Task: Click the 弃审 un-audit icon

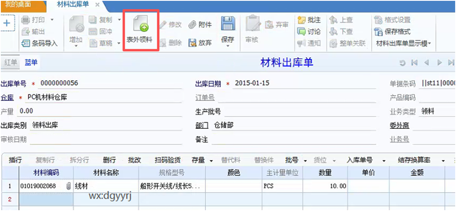Action: (269, 25)
